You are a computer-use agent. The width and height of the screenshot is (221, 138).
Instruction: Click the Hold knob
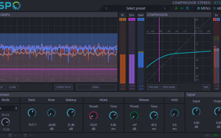174,113
